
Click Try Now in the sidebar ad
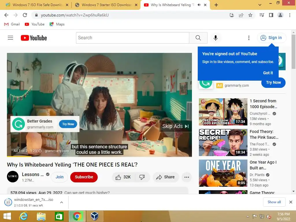(x=273, y=82)
